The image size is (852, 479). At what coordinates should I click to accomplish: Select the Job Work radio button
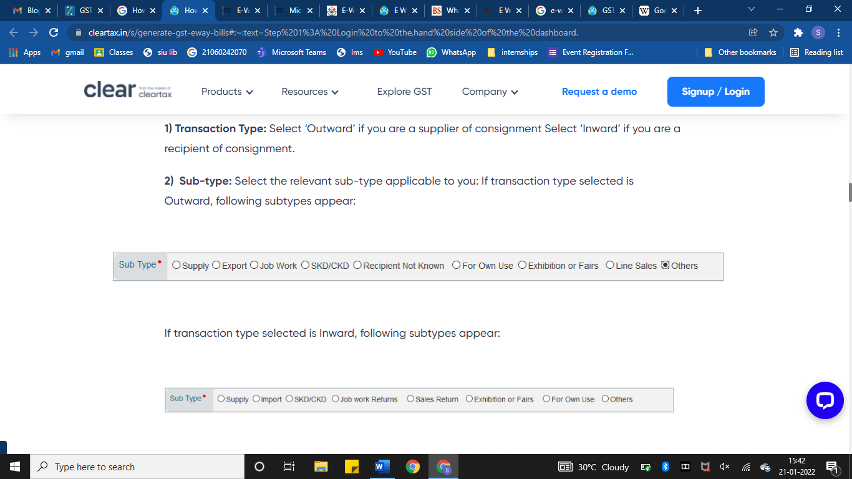[254, 265]
